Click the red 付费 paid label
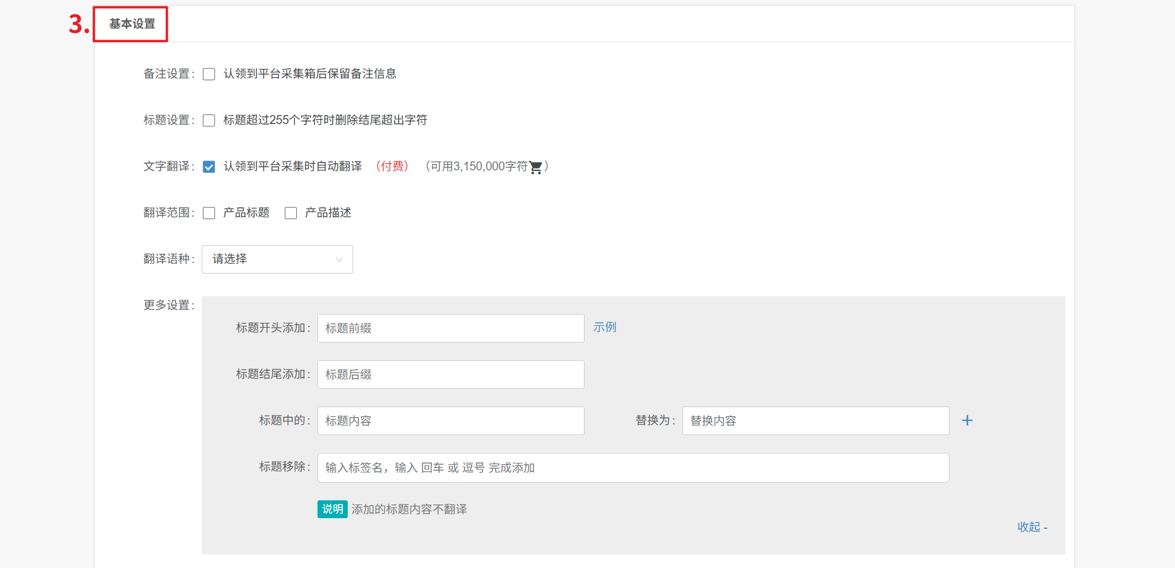 point(392,166)
